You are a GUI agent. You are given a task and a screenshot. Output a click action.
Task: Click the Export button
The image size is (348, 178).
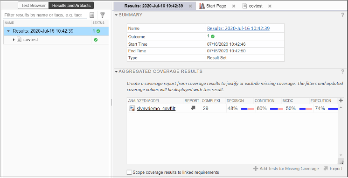[x=333, y=169]
